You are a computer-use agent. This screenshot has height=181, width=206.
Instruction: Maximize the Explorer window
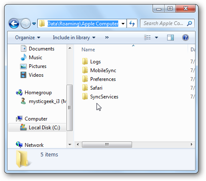click(170, 9)
